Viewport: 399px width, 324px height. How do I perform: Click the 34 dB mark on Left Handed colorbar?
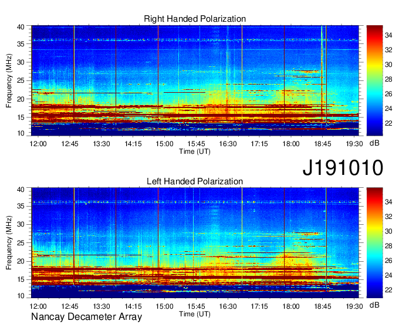pyautogui.click(x=388, y=202)
